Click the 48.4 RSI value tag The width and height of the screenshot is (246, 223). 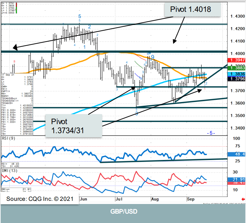(237, 154)
